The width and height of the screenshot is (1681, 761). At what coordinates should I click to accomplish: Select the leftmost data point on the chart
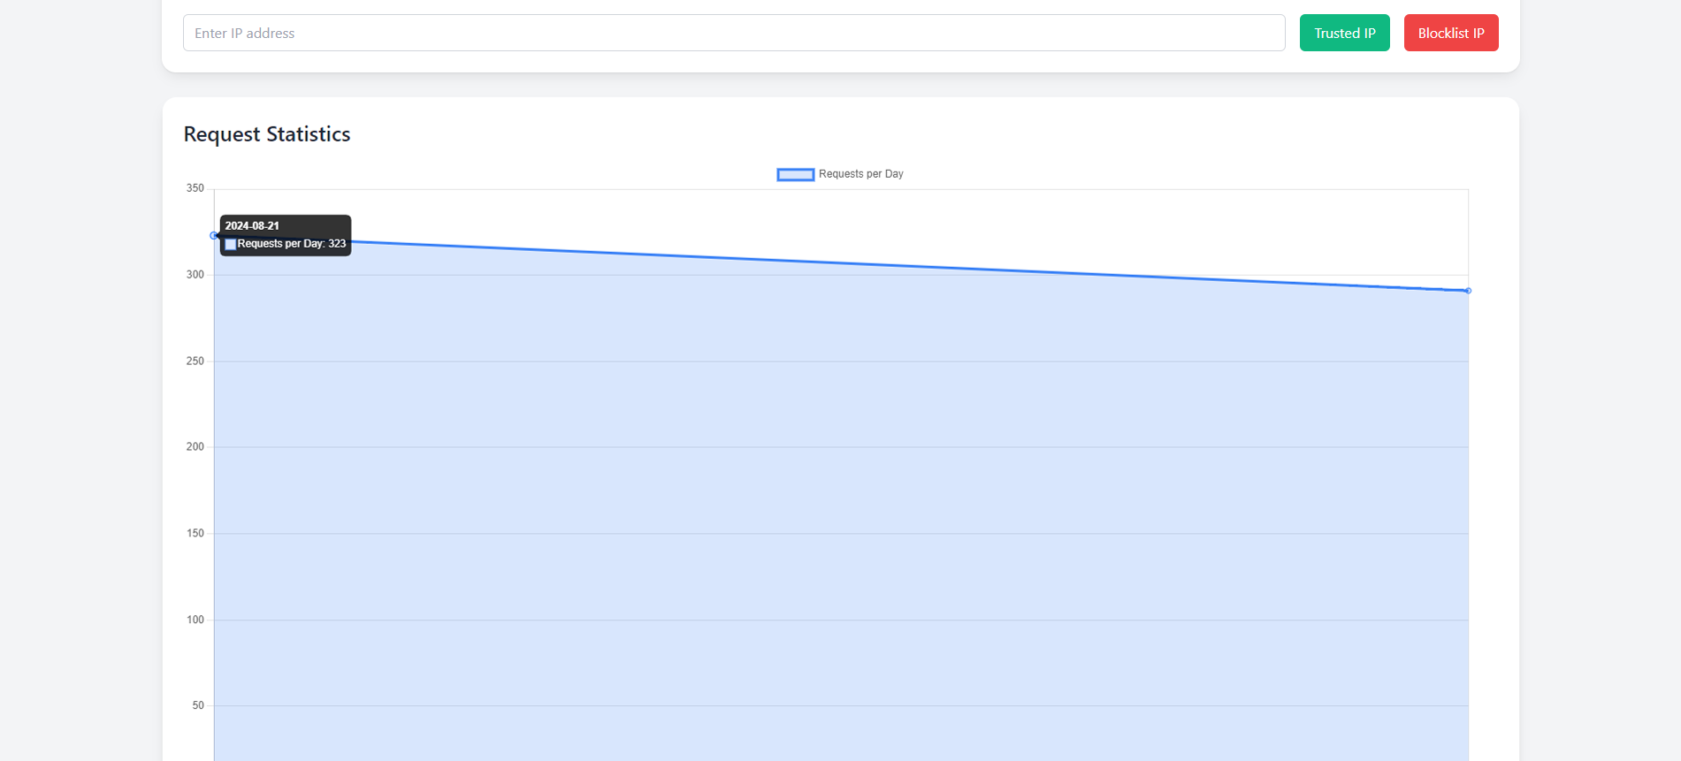(x=214, y=236)
